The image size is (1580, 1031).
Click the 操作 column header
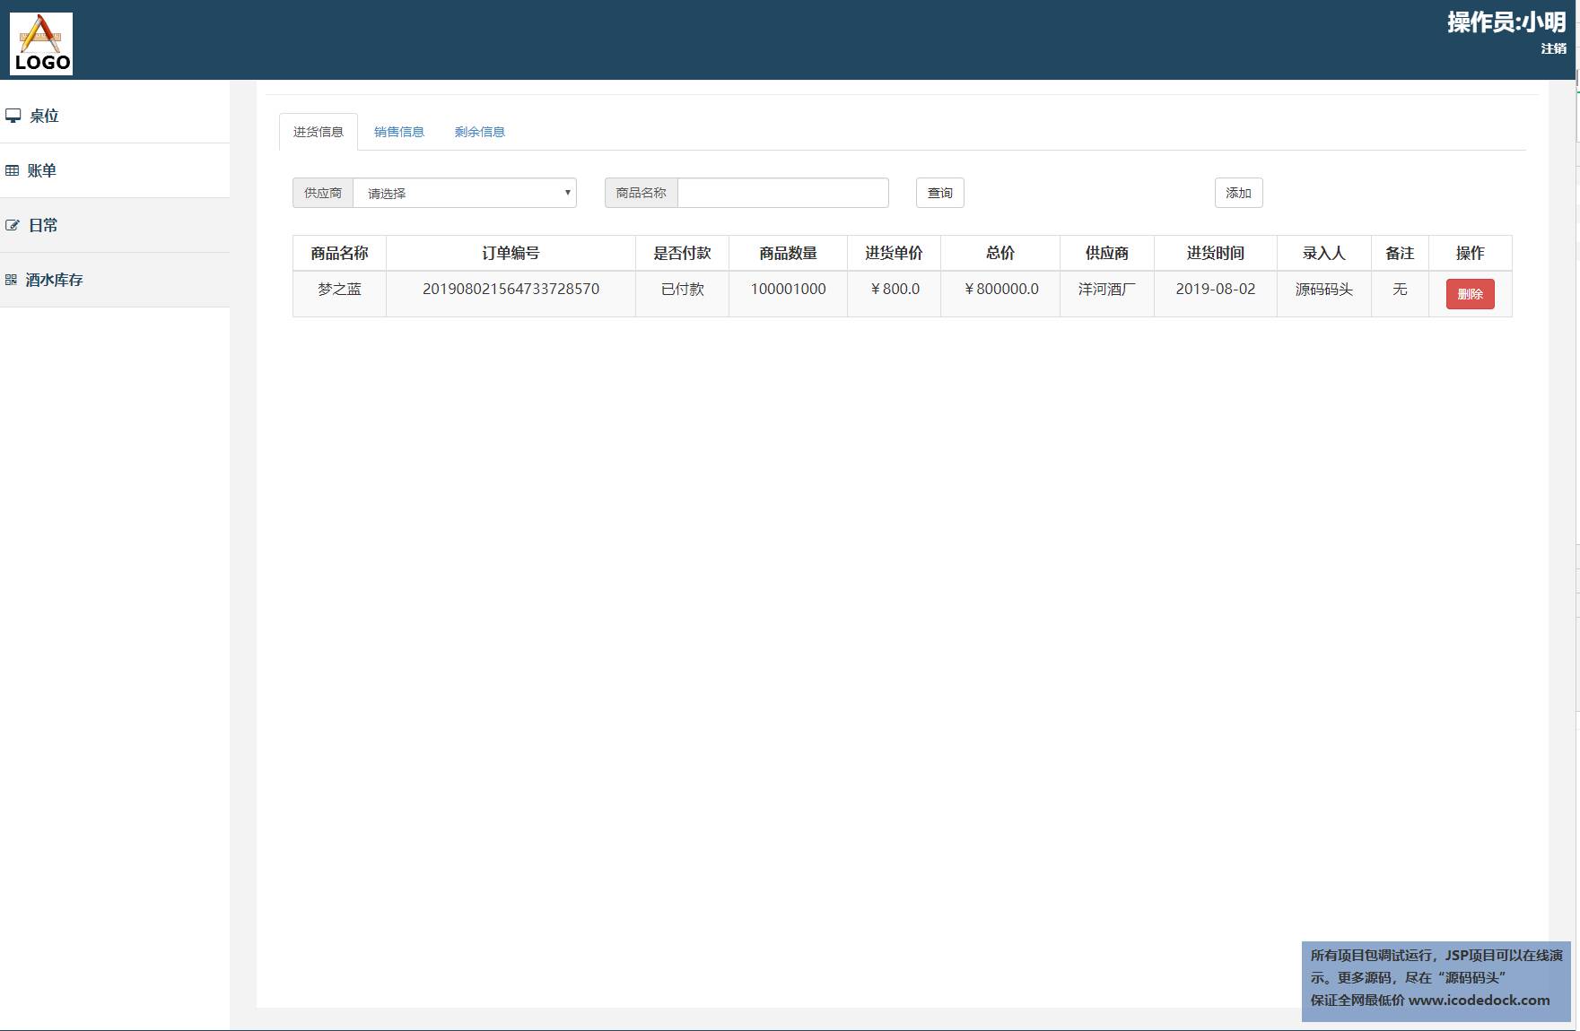coord(1471,253)
